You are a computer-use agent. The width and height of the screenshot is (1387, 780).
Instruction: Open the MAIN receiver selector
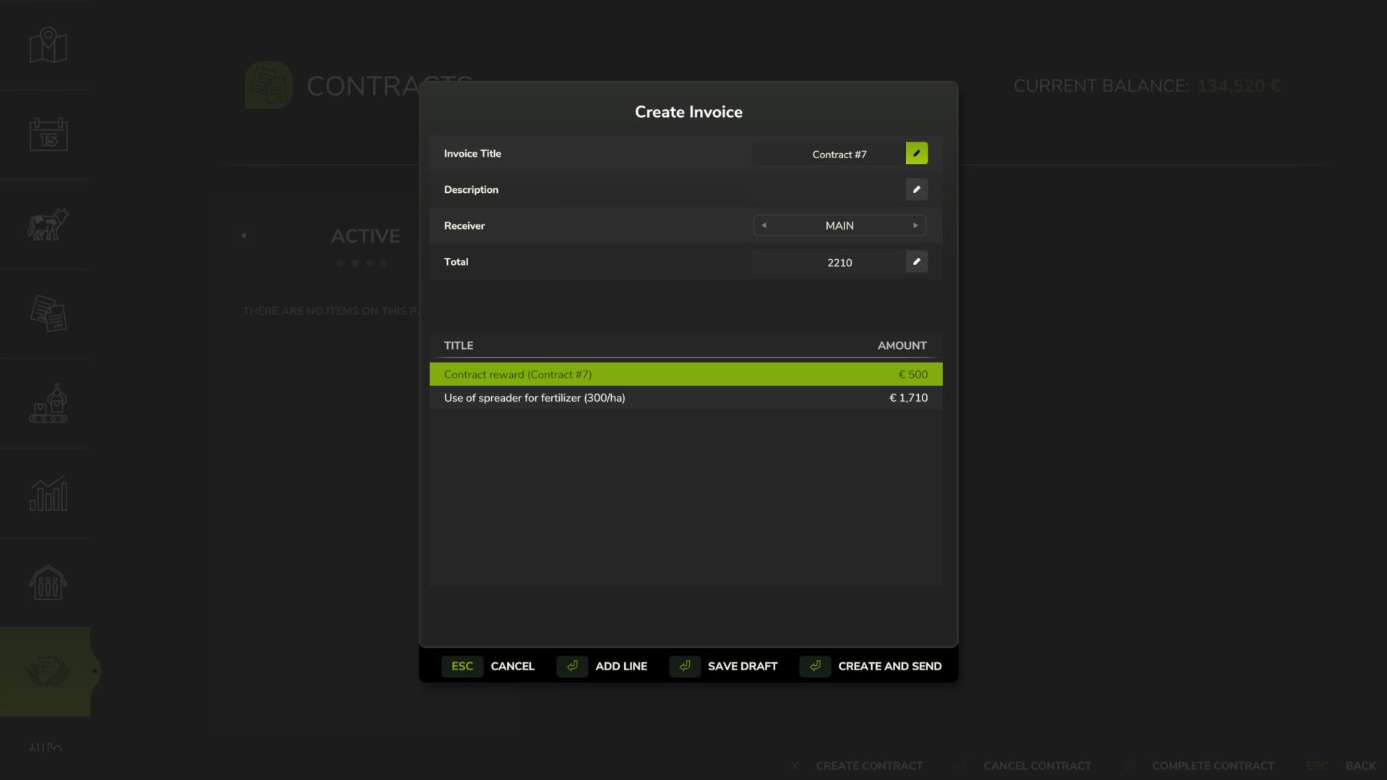[839, 225]
